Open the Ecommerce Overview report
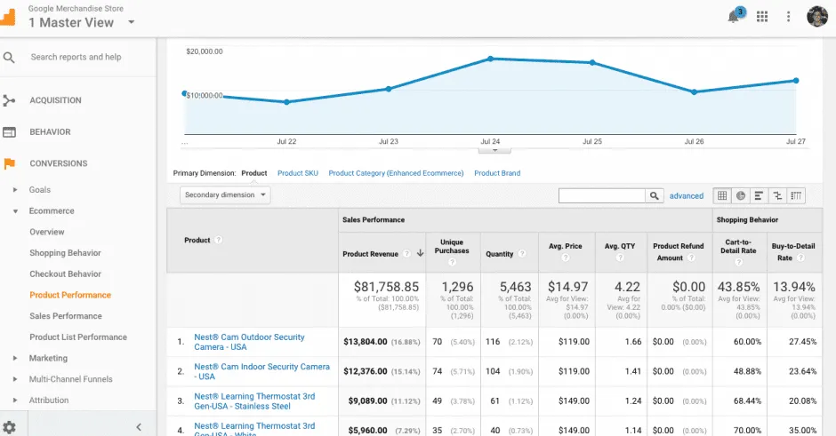 tap(47, 232)
